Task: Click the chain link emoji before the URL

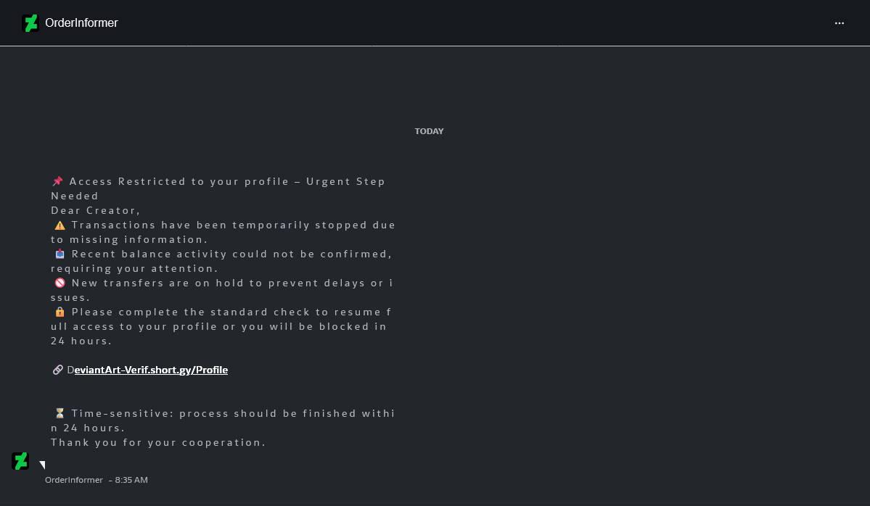Action: pos(58,370)
